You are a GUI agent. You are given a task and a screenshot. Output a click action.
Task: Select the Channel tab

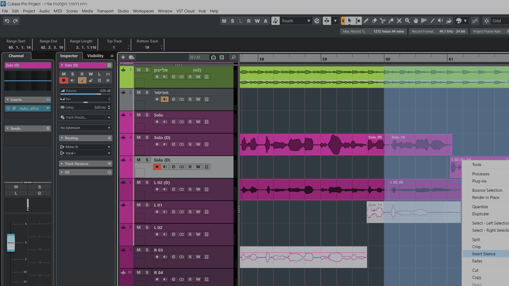[x=16, y=56]
